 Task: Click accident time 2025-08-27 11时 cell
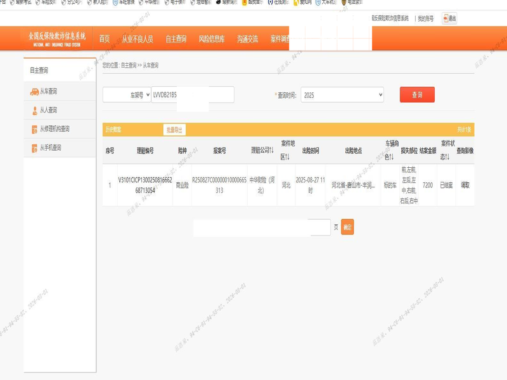point(310,185)
